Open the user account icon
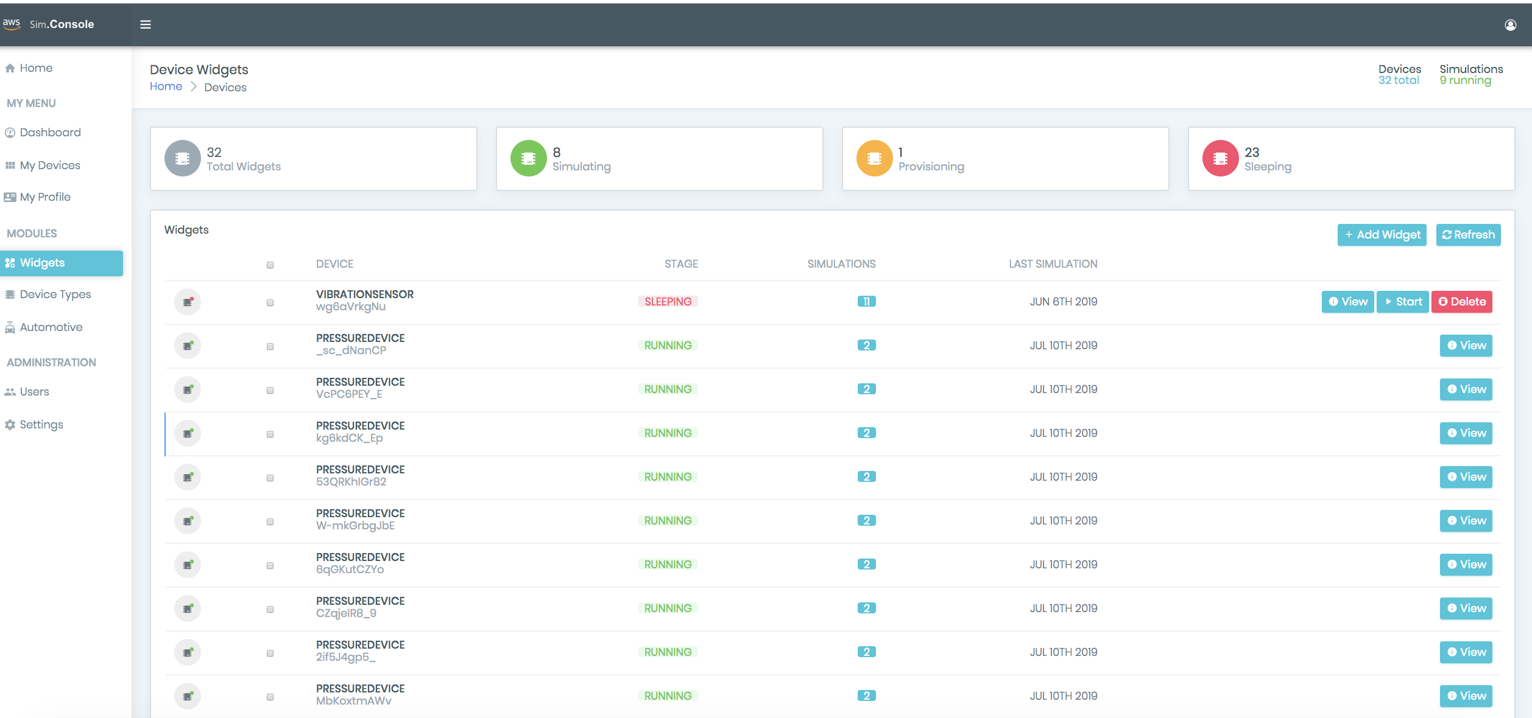Screen dimensions: 1532x718 click(1510, 25)
